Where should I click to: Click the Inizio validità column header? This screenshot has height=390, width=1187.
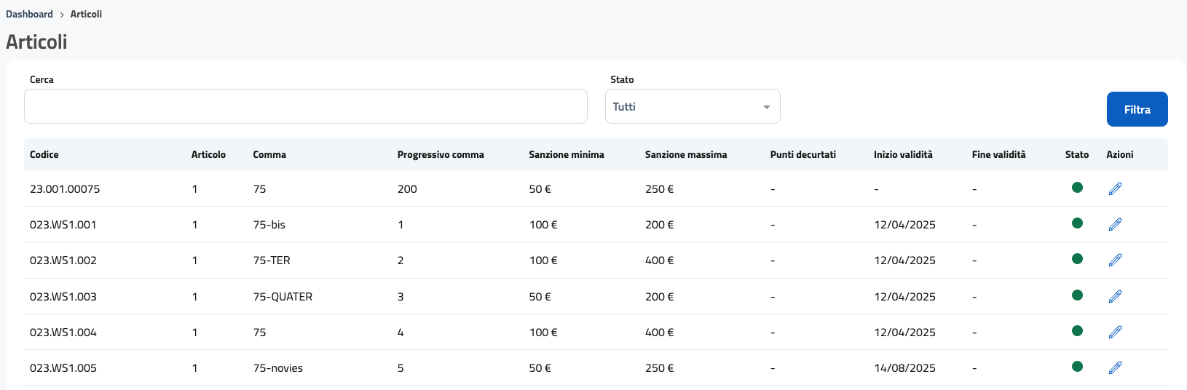tap(902, 155)
